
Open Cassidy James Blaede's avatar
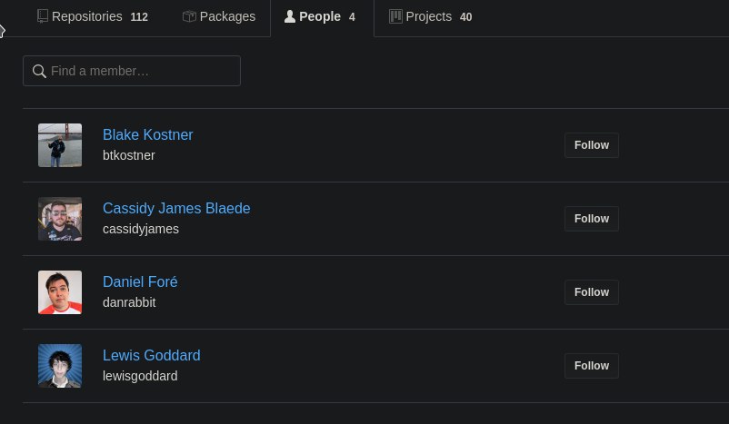click(x=60, y=219)
